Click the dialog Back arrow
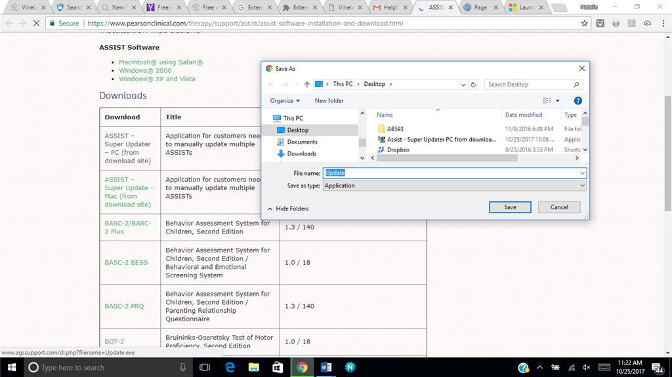672x377 pixels. coord(271,85)
